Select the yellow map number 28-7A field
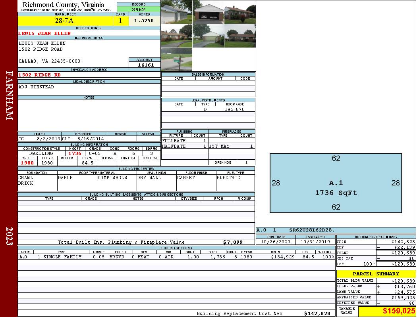417x317 pixels. pos(65,21)
